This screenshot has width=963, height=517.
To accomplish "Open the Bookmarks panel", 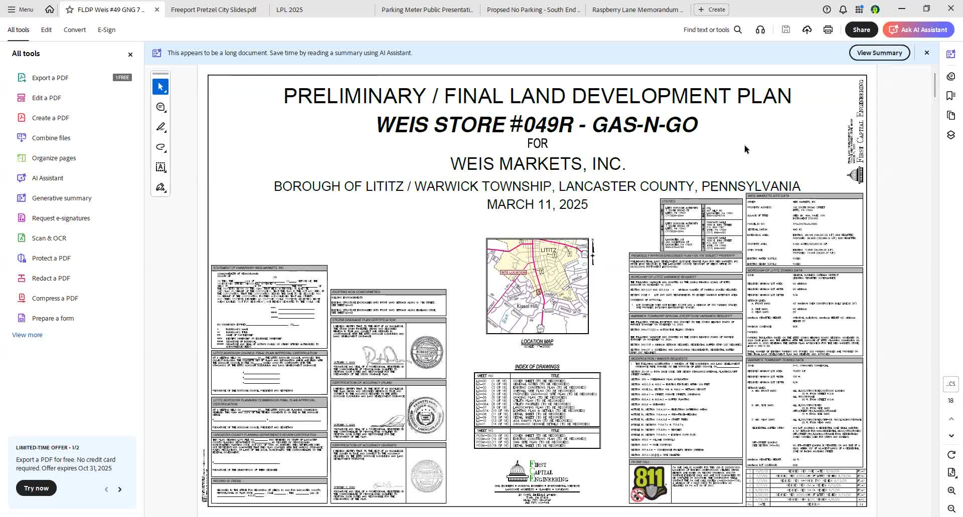I will click(x=950, y=96).
